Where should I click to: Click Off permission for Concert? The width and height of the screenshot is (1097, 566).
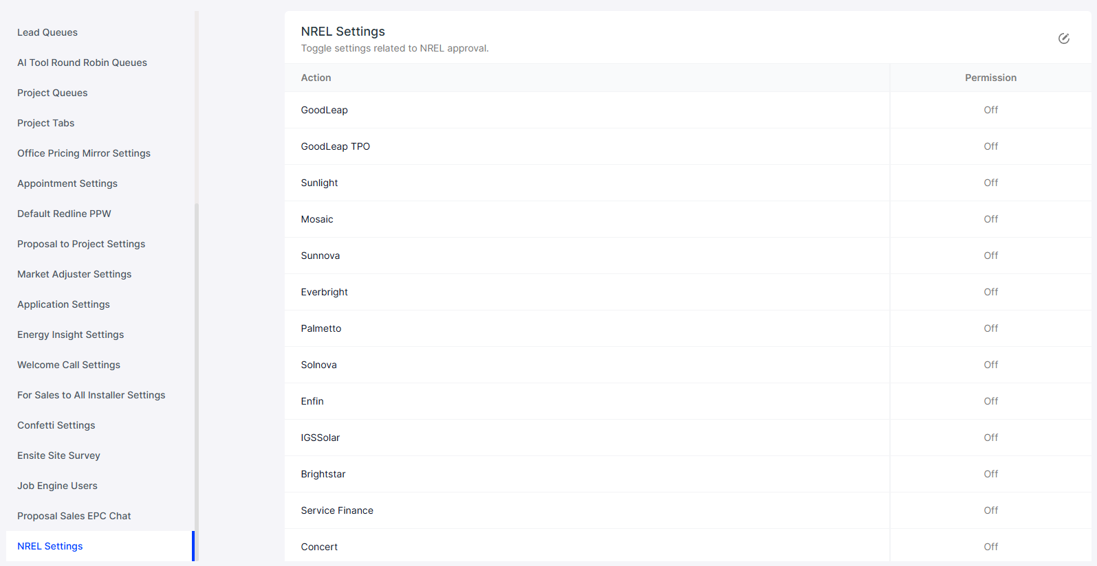click(990, 547)
